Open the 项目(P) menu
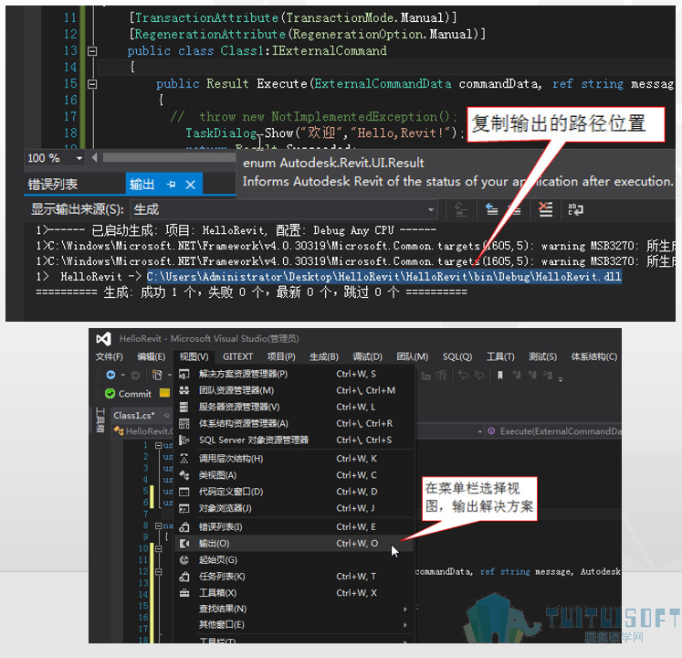682x658 pixels. (281, 356)
